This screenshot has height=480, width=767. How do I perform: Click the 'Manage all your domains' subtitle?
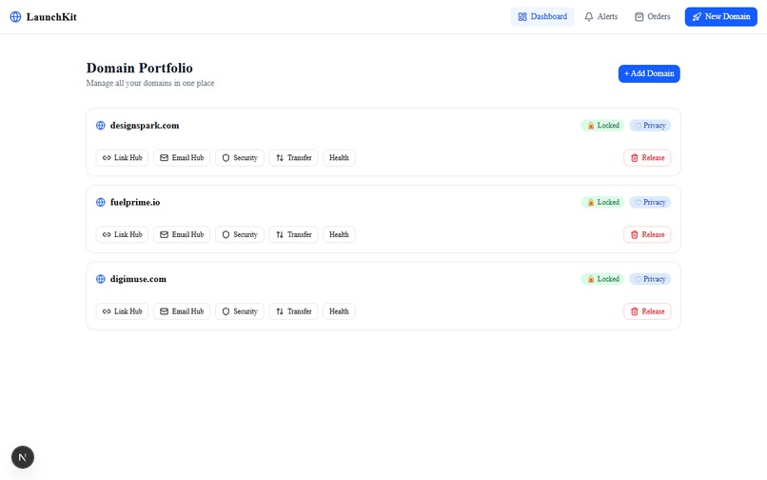click(150, 83)
